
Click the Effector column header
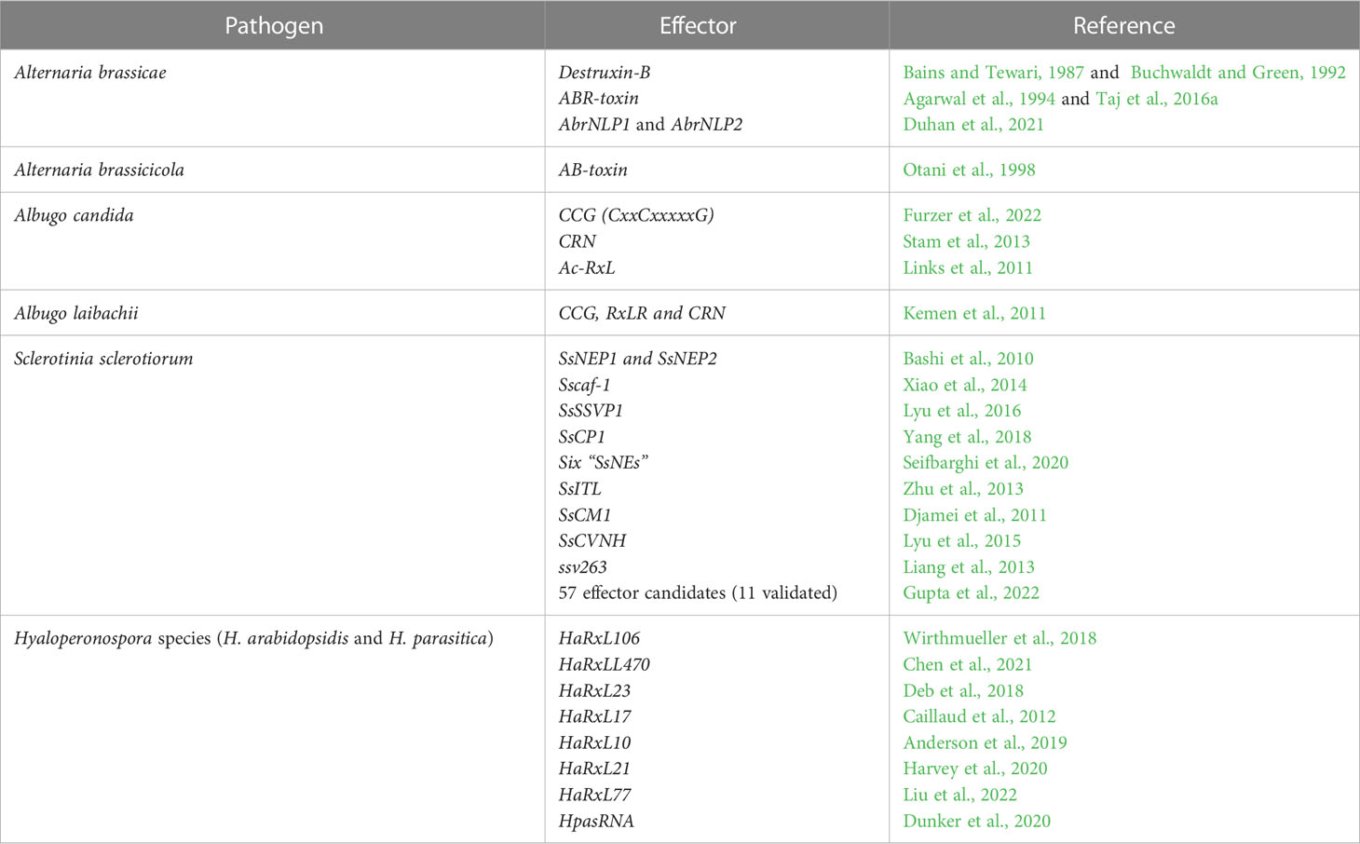pos(698,25)
